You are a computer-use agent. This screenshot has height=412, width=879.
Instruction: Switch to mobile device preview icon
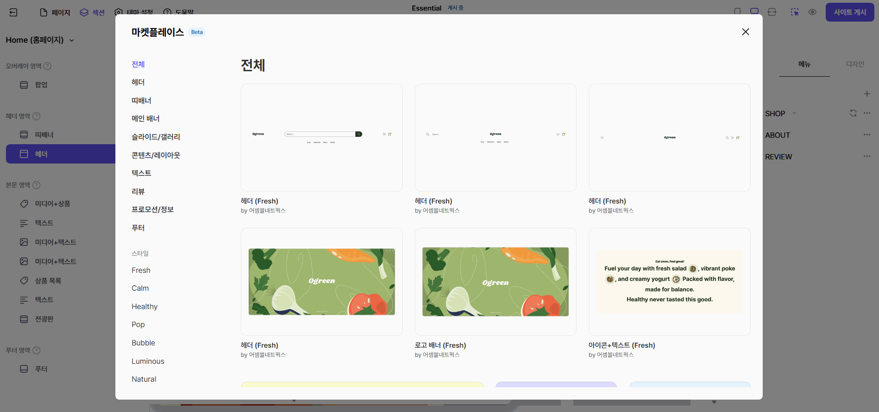(737, 12)
